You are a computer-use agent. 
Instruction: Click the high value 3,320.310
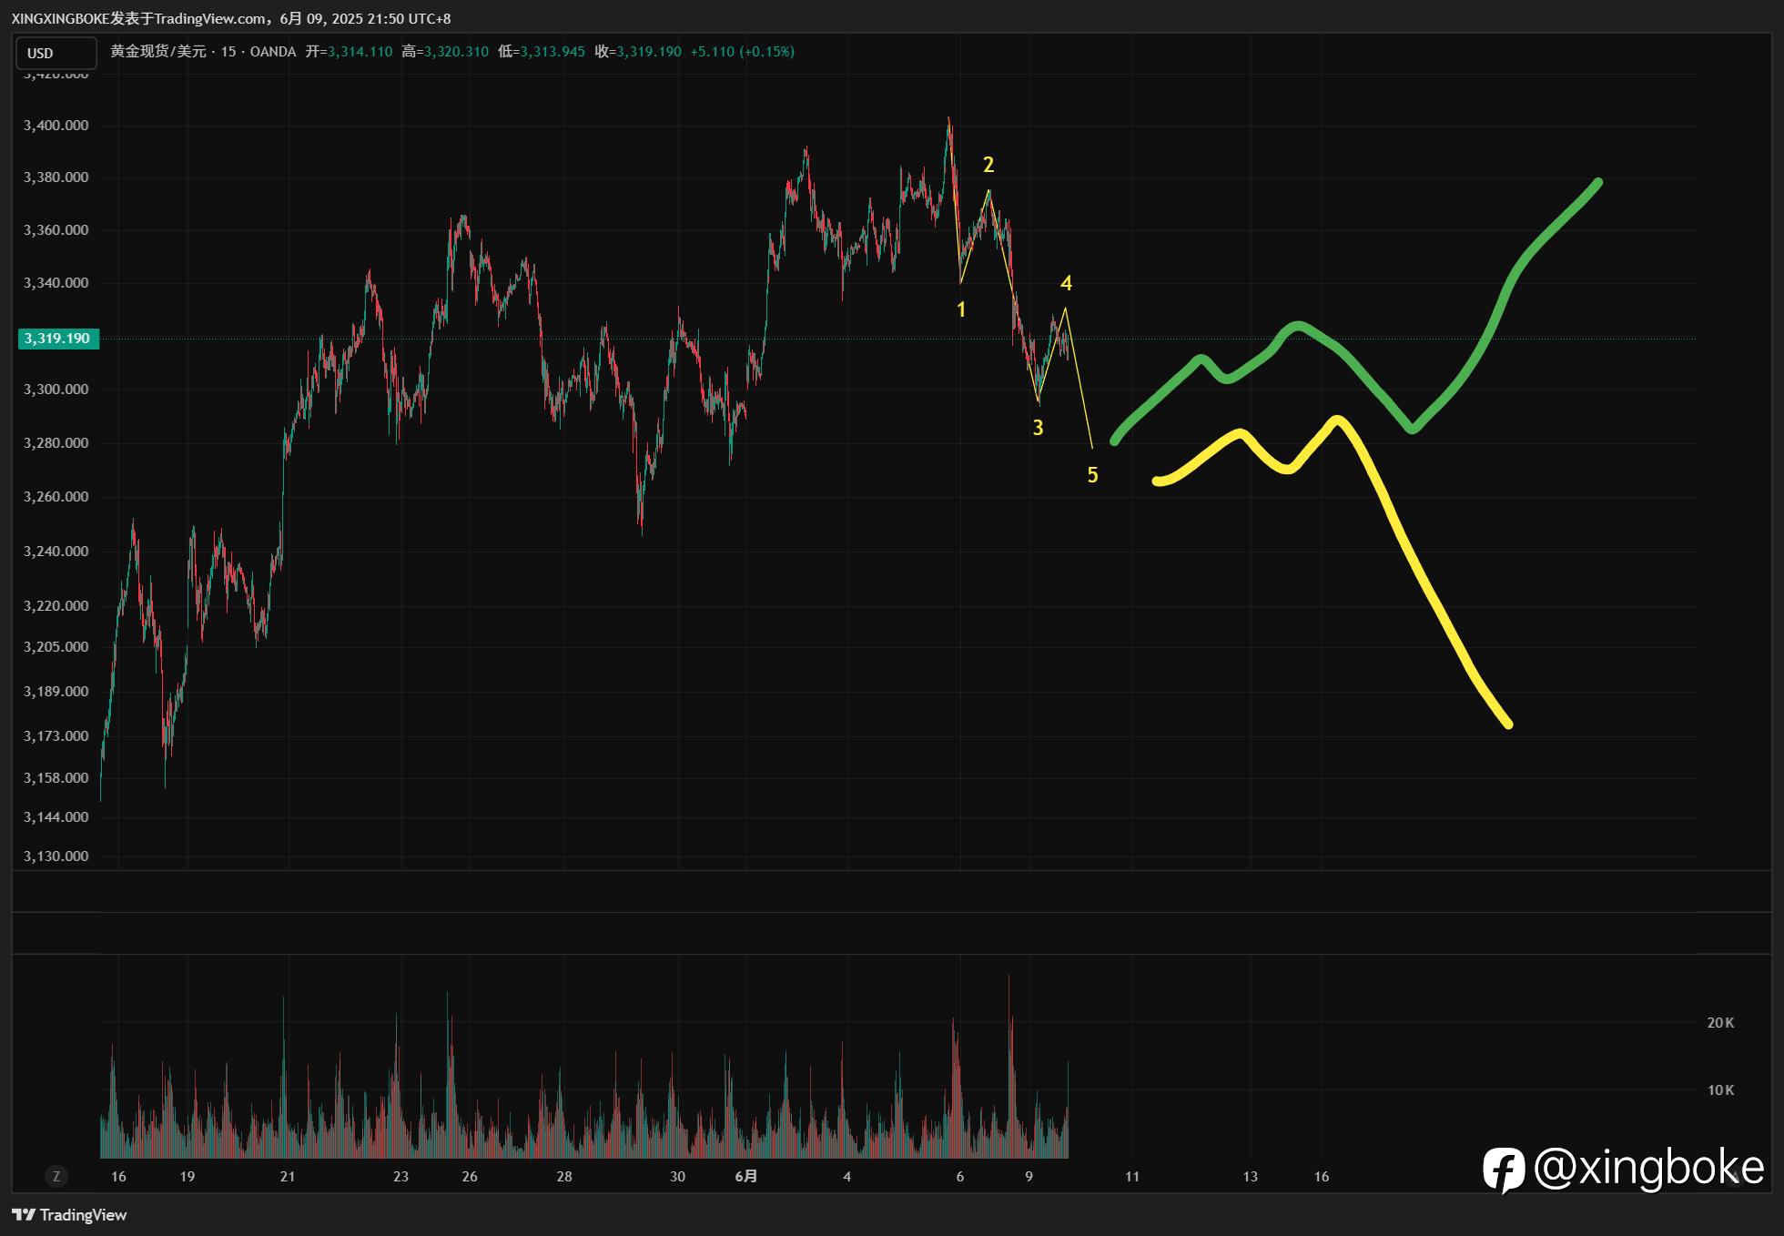click(x=457, y=52)
